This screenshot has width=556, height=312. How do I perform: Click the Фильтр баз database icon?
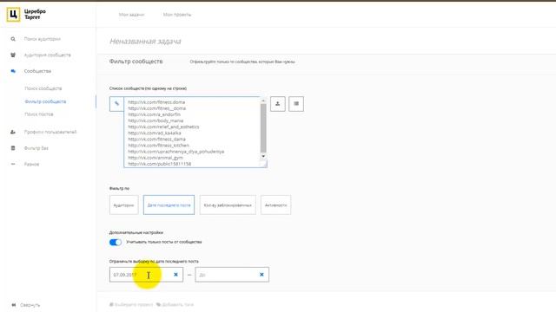[x=13, y=148]
